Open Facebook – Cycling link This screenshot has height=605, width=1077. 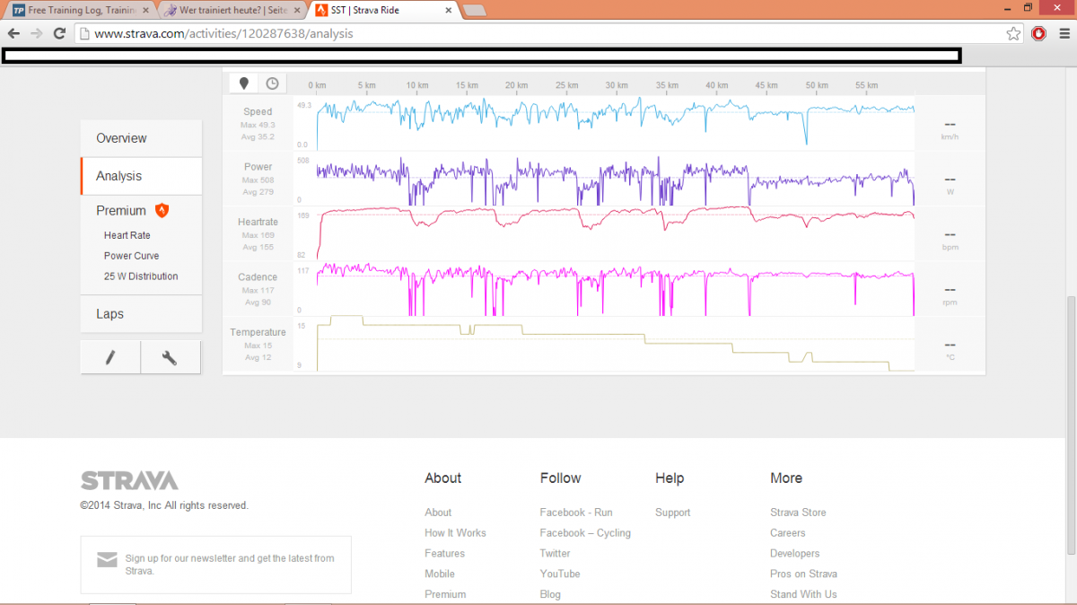[585, 533]
